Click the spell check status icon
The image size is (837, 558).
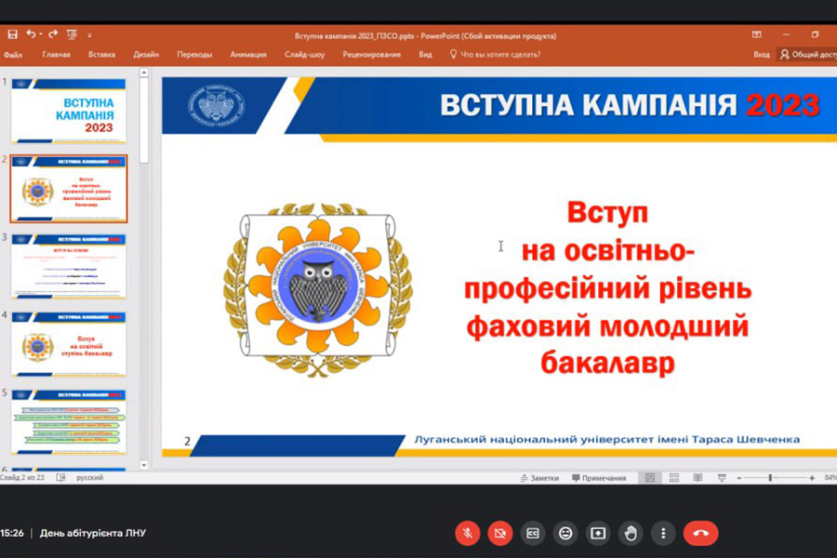[60, 477]
